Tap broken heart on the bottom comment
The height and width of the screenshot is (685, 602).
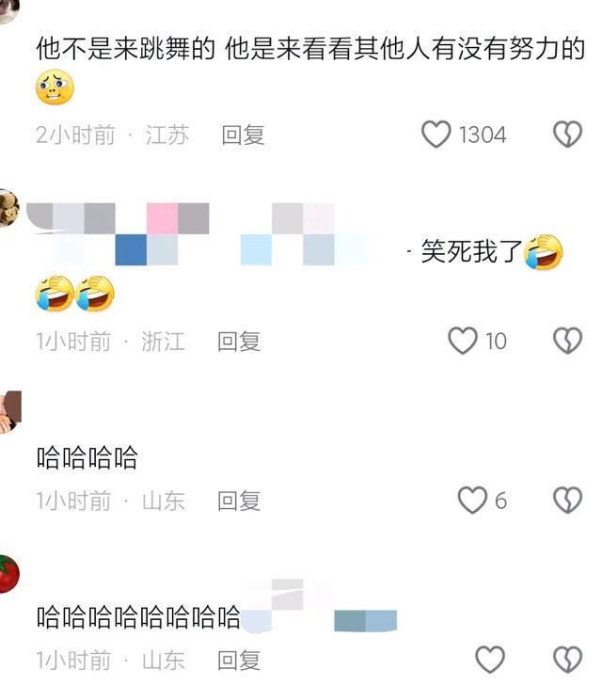(x=567, y=660)
